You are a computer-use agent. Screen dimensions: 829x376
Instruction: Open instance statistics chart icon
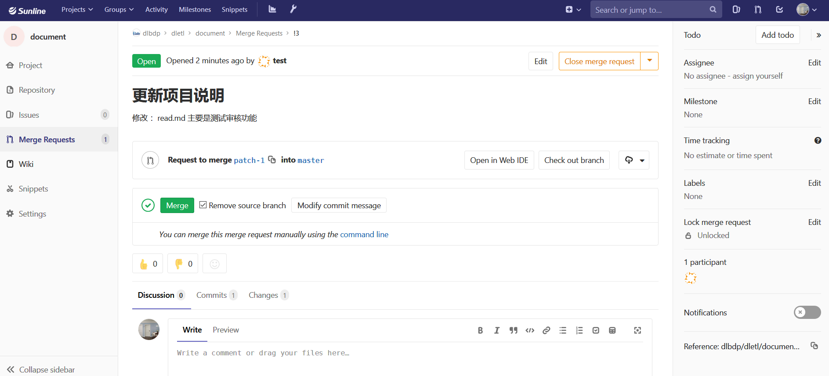(x=272, y=9)
